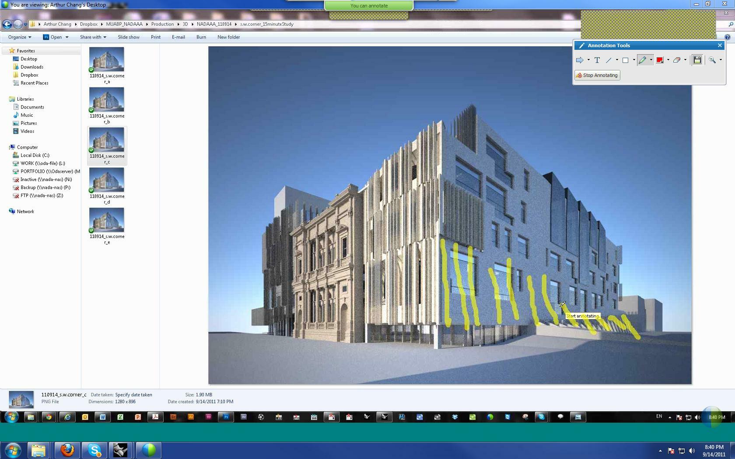This screenshot has width=735, height=459.
Task: Expand the color swatch dropdown arrow
Action: click(668, 60)
